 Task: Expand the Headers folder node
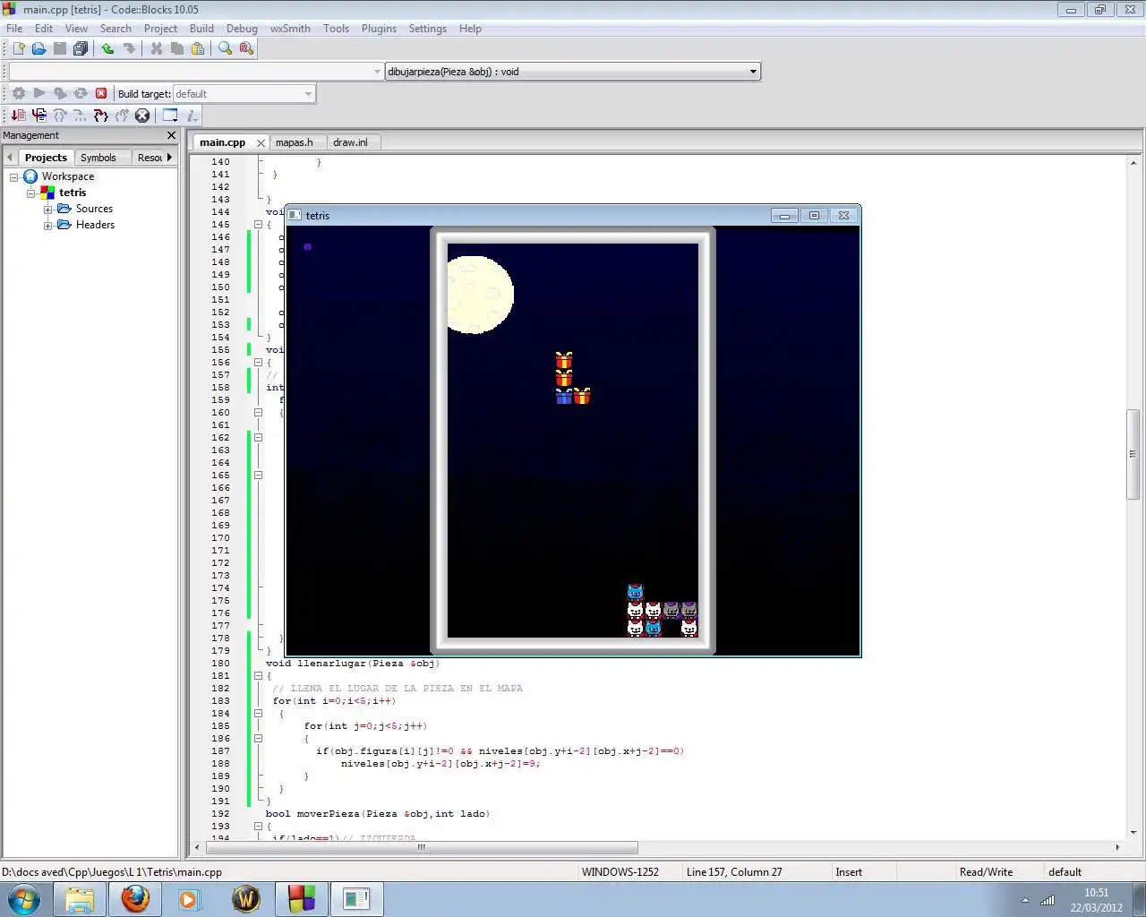tap(48, 225)
